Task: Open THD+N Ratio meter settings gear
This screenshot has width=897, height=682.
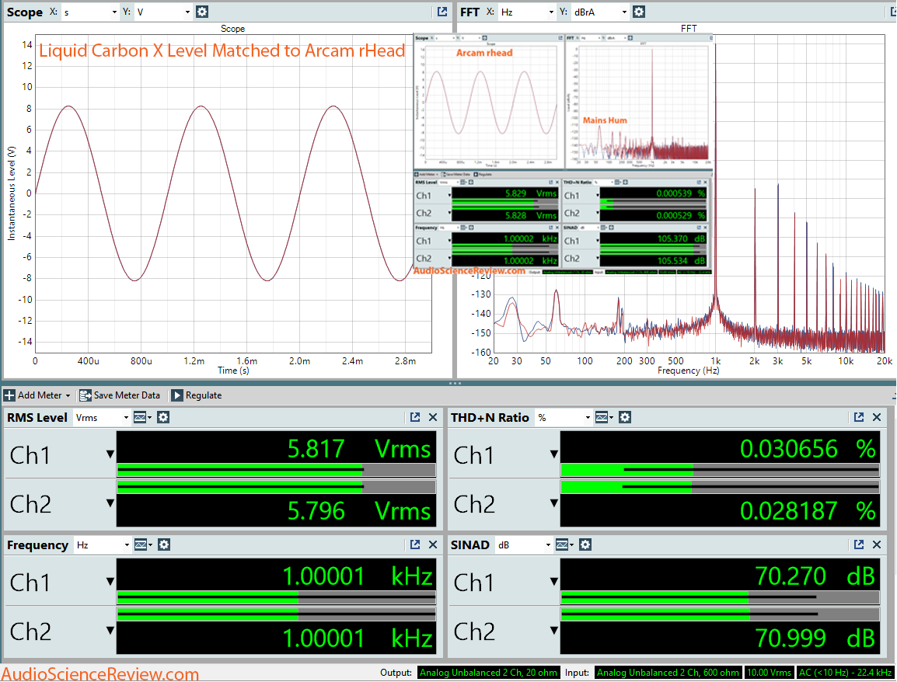Action: coord(625,417)
